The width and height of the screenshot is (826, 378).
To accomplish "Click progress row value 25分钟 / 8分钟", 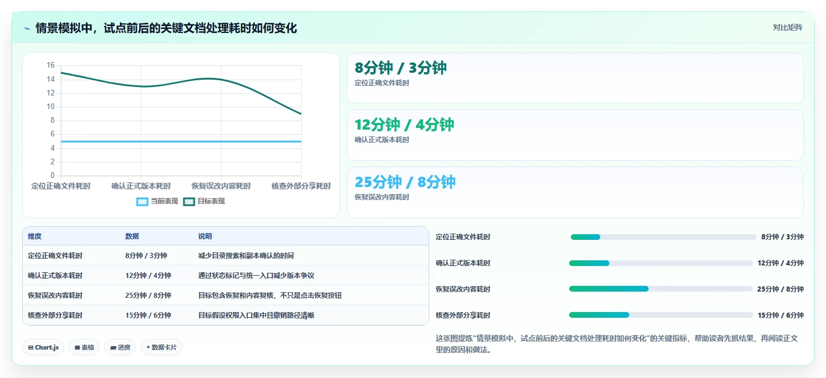I will click(781, 289).
